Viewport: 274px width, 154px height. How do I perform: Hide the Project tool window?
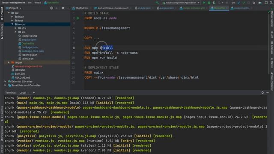68,8
